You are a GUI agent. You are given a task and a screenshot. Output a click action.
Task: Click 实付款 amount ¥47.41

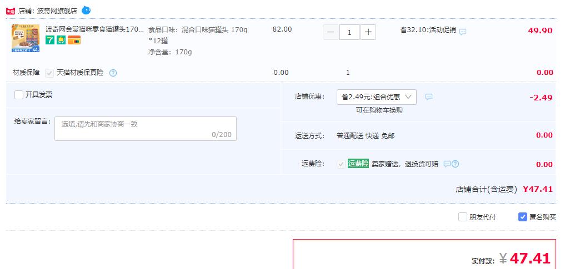525,258
